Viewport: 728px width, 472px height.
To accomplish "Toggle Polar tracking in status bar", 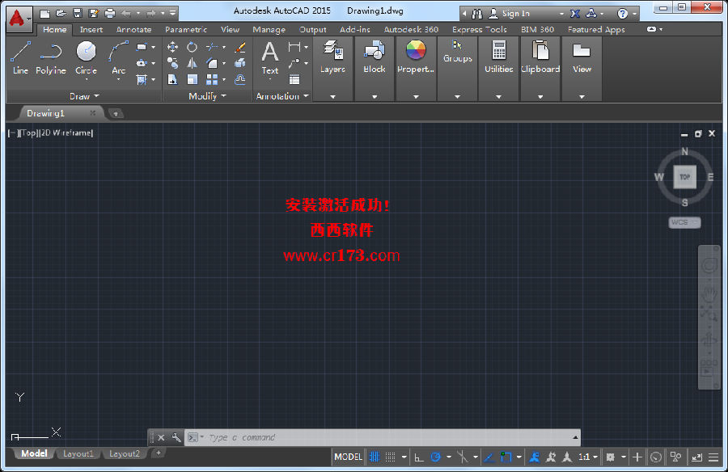I will 435,457.
